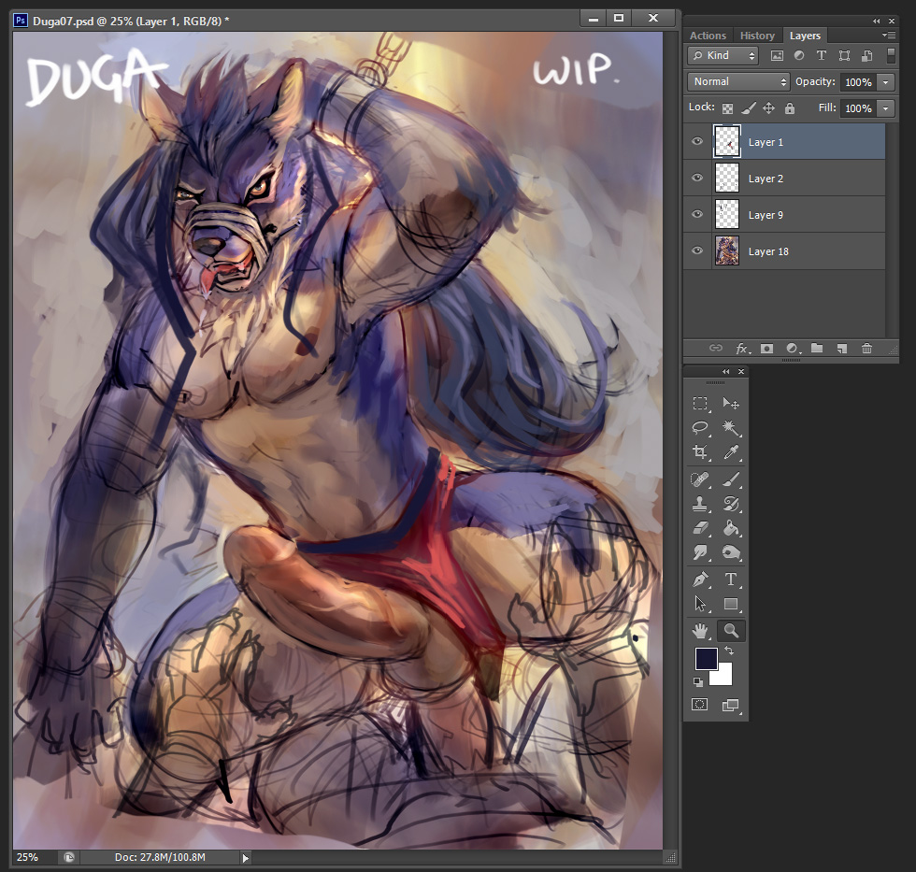Select the Pen tool
916x872 pixels.
coord(700,579)
